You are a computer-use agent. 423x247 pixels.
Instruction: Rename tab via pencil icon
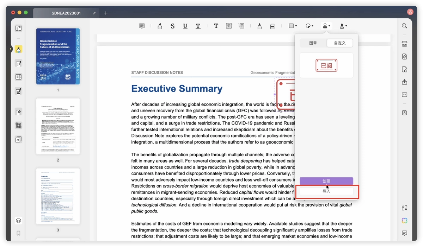click(x=94, y=13)
